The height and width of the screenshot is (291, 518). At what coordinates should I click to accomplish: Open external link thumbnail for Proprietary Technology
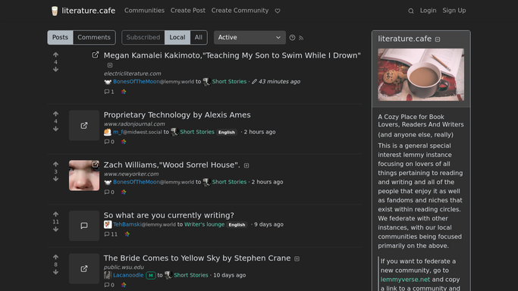[x=84, y=125]
